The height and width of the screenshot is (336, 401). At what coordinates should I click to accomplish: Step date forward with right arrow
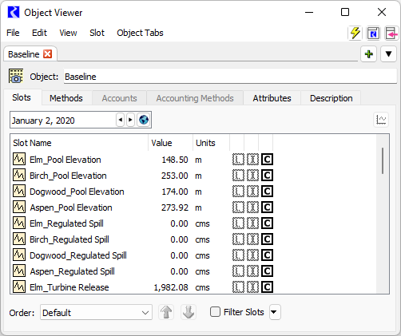tap(130, 120)
